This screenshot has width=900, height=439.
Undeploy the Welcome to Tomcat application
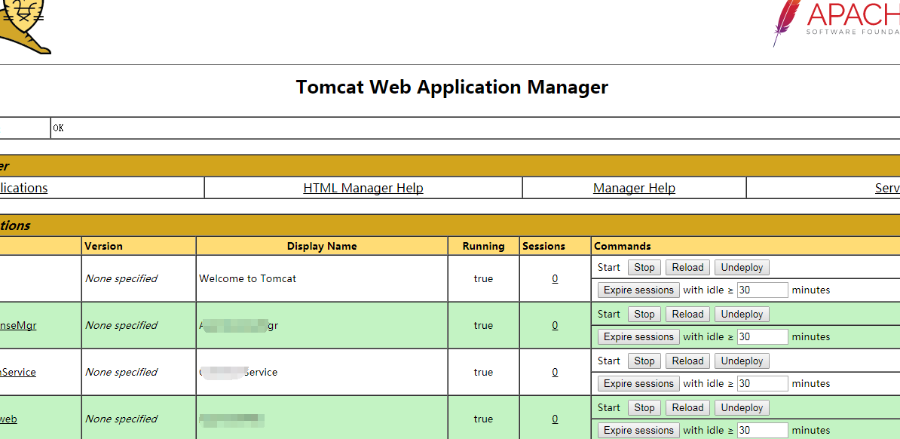[x=742, y=267]
